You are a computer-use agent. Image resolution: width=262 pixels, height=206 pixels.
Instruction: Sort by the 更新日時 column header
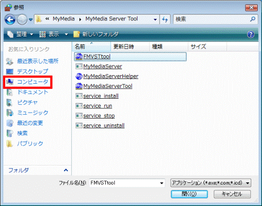pos(130,47)
